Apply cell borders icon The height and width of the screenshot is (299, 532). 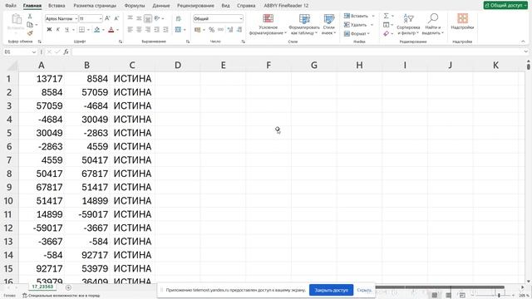[x=81, y=30]
